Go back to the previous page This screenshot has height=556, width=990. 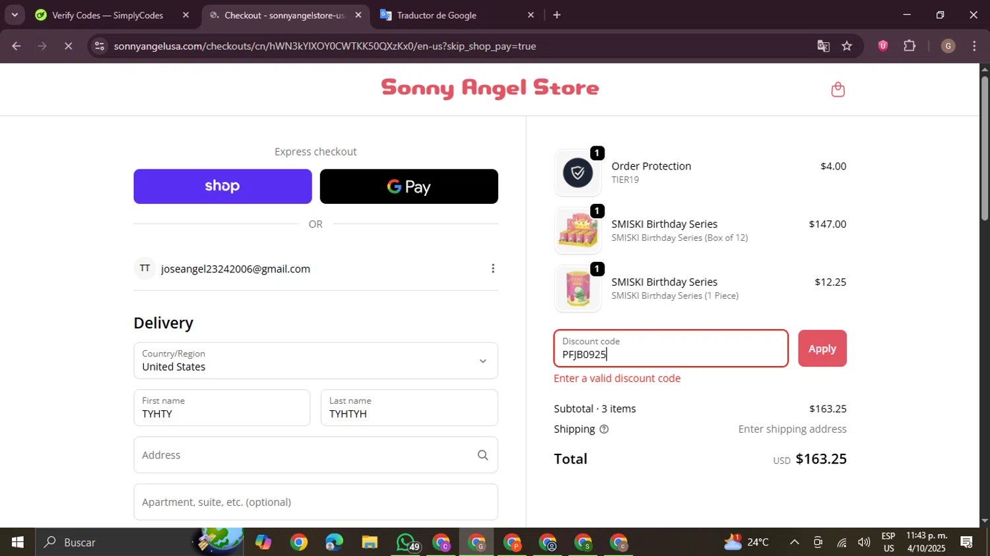coord(16,46)
